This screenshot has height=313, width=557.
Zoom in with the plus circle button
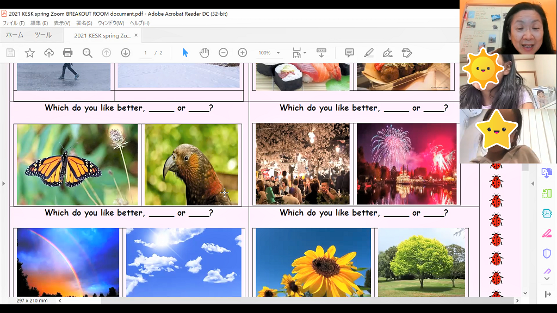(243, 53)
